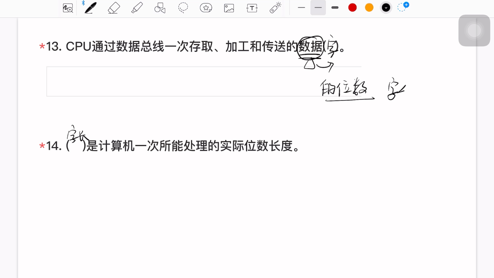Activate the Laser pointer tool
The width and height of the screenshot is (494, 278).
click(x=275, y=8)
